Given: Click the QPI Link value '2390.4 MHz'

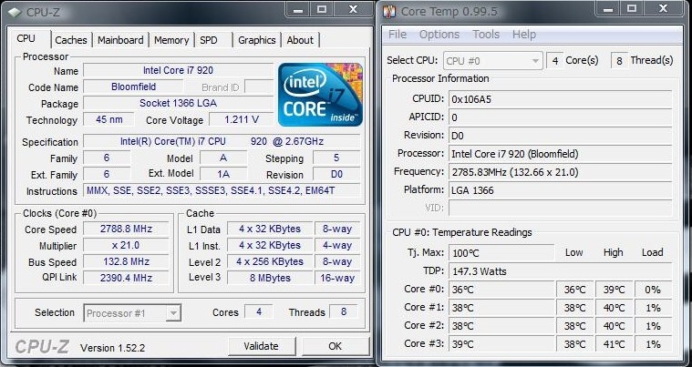Looking at the screenshot, I should pos(126,278).
